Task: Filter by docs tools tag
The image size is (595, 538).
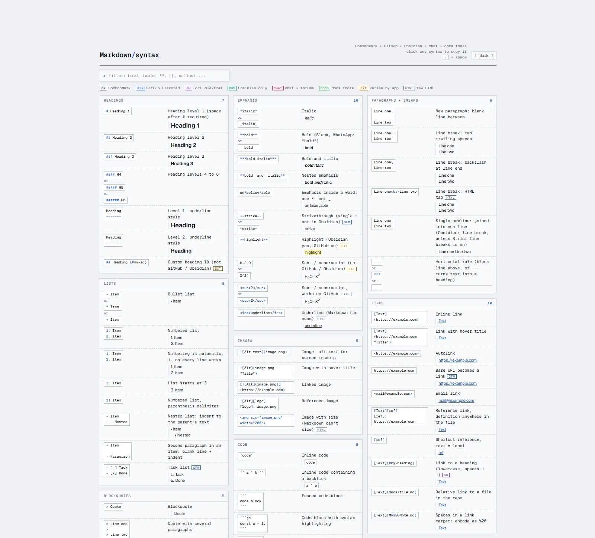Action: point(337,88)
